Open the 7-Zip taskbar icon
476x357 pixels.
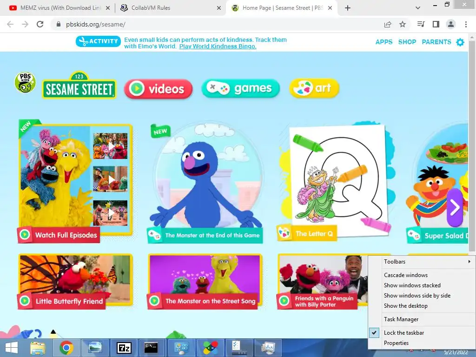click(x=124, y=348)
